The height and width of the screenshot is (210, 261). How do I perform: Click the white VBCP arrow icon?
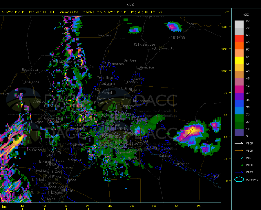pos(239,143)
